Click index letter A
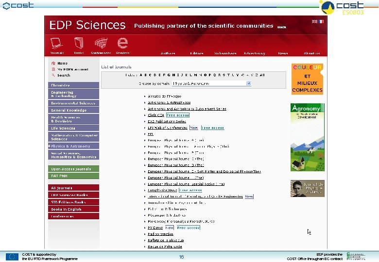Screen dimensions: 379x262 pos(141,75)
